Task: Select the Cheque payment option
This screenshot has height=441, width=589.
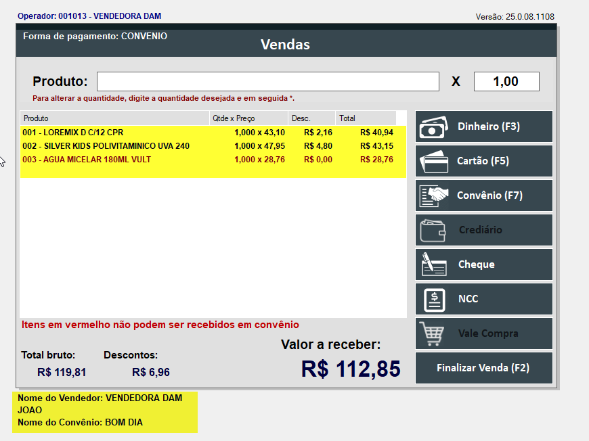Action: pyautogui.click(x=484, y=264)
